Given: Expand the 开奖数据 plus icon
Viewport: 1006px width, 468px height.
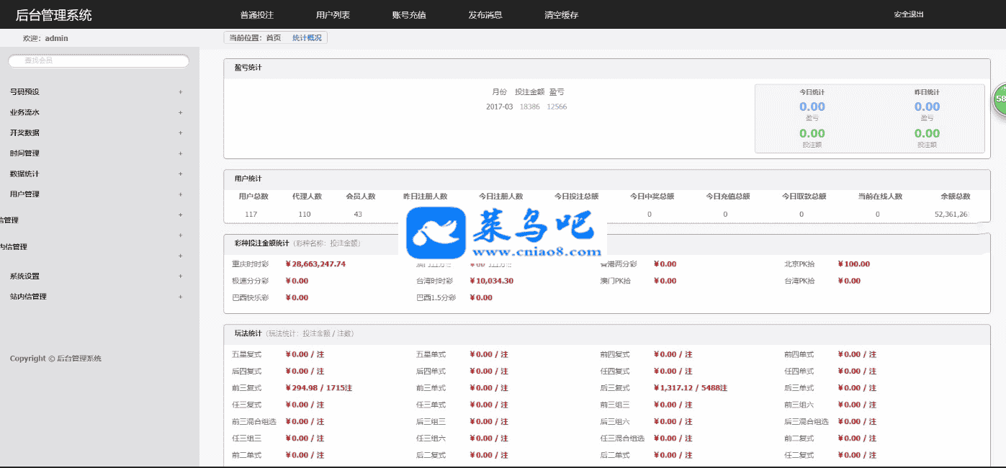Looking at the screenshot, I should click(x=180, y=133).
